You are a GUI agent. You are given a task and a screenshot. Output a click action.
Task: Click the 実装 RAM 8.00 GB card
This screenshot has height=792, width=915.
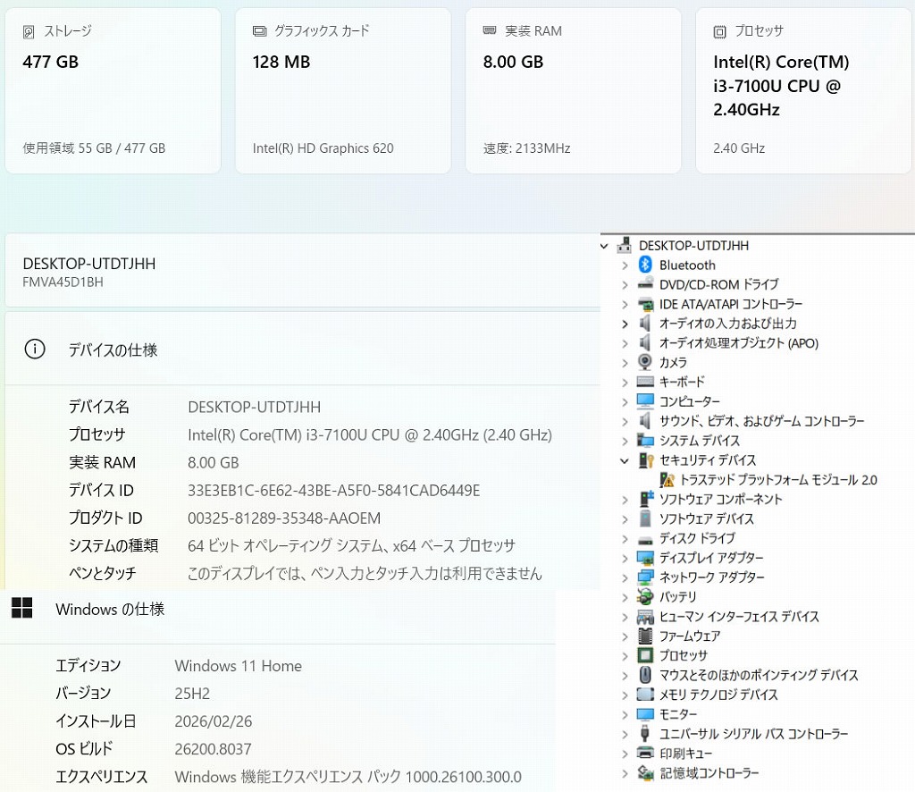573,90
